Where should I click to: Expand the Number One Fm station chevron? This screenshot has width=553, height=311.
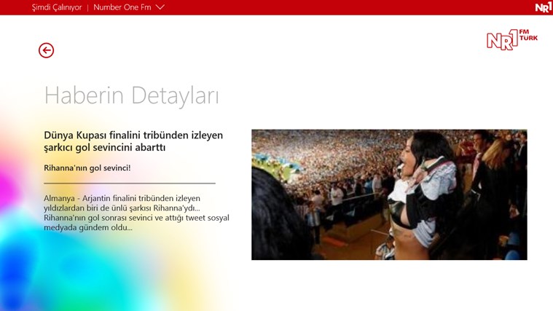[160, 7]
